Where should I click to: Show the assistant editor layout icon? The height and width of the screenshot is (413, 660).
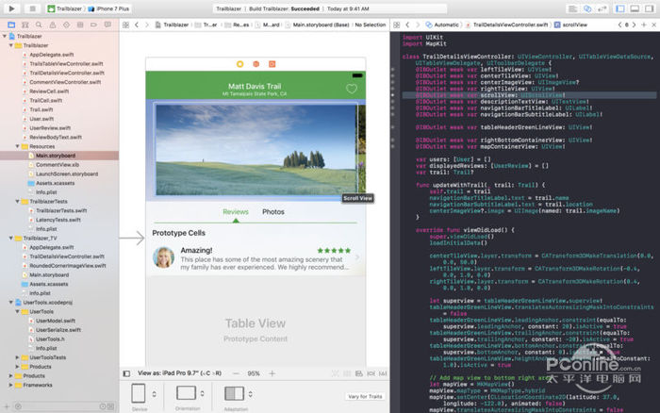[x=587, y=8]
